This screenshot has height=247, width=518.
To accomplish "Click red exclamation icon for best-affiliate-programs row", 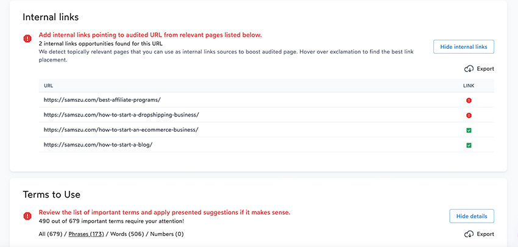I will pos(469,101).
